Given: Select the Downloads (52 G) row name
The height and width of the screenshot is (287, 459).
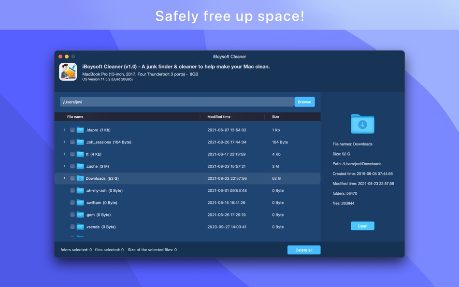Looking at the screenshot, I should point(102,178).
